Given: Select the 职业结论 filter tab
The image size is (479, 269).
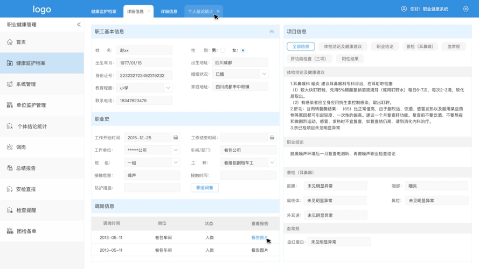Looking at the screenshot, I should 385,46.
